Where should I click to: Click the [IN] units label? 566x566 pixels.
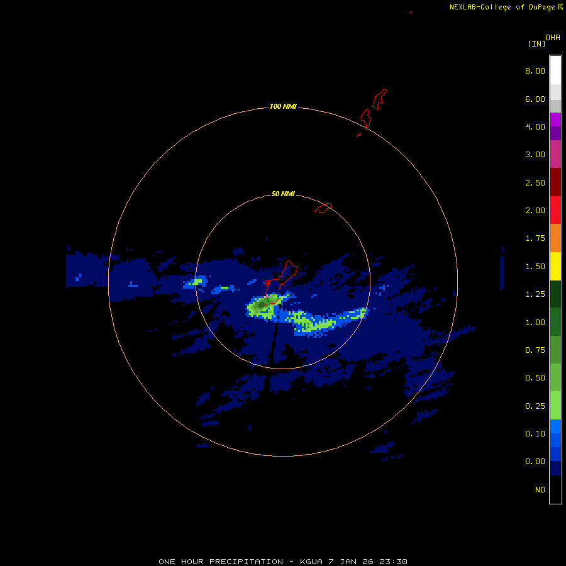coord(536,43)
